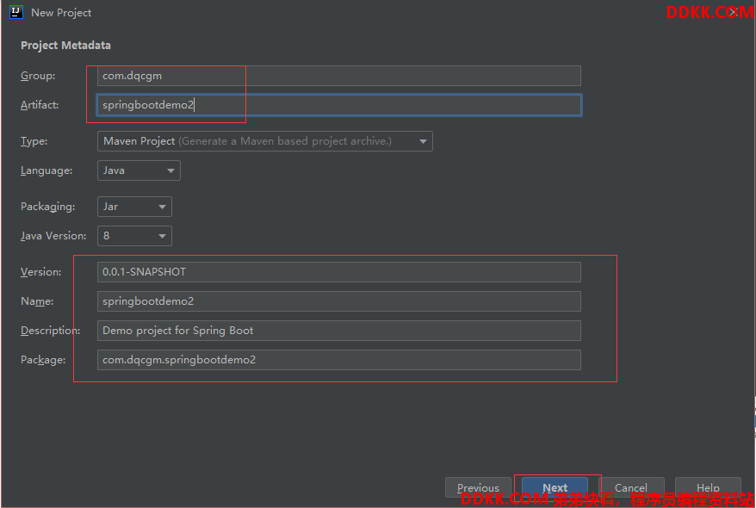The image size is (756, 508).
Task: Click the Language label
Action: click(46, 170)
